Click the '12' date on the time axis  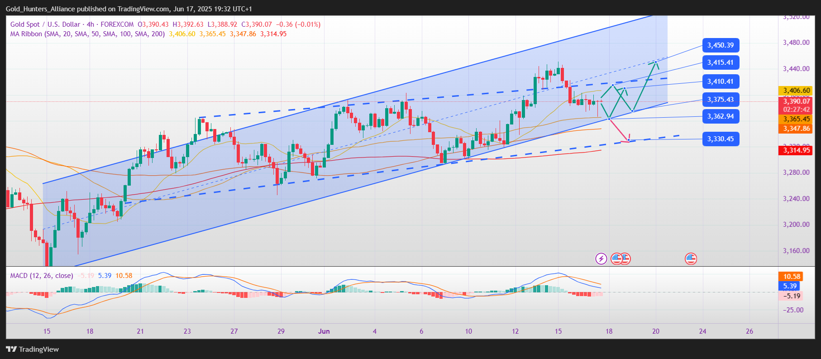coord(516,331)
